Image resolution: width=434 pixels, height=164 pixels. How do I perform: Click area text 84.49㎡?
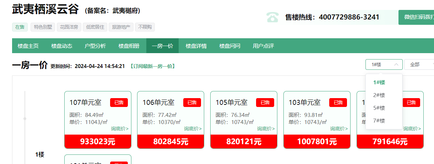coord(94,115)
